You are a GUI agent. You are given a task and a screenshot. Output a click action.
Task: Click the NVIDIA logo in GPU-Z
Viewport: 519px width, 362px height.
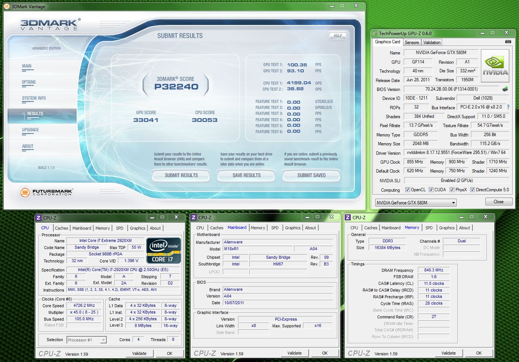click(x=495, y=66)
